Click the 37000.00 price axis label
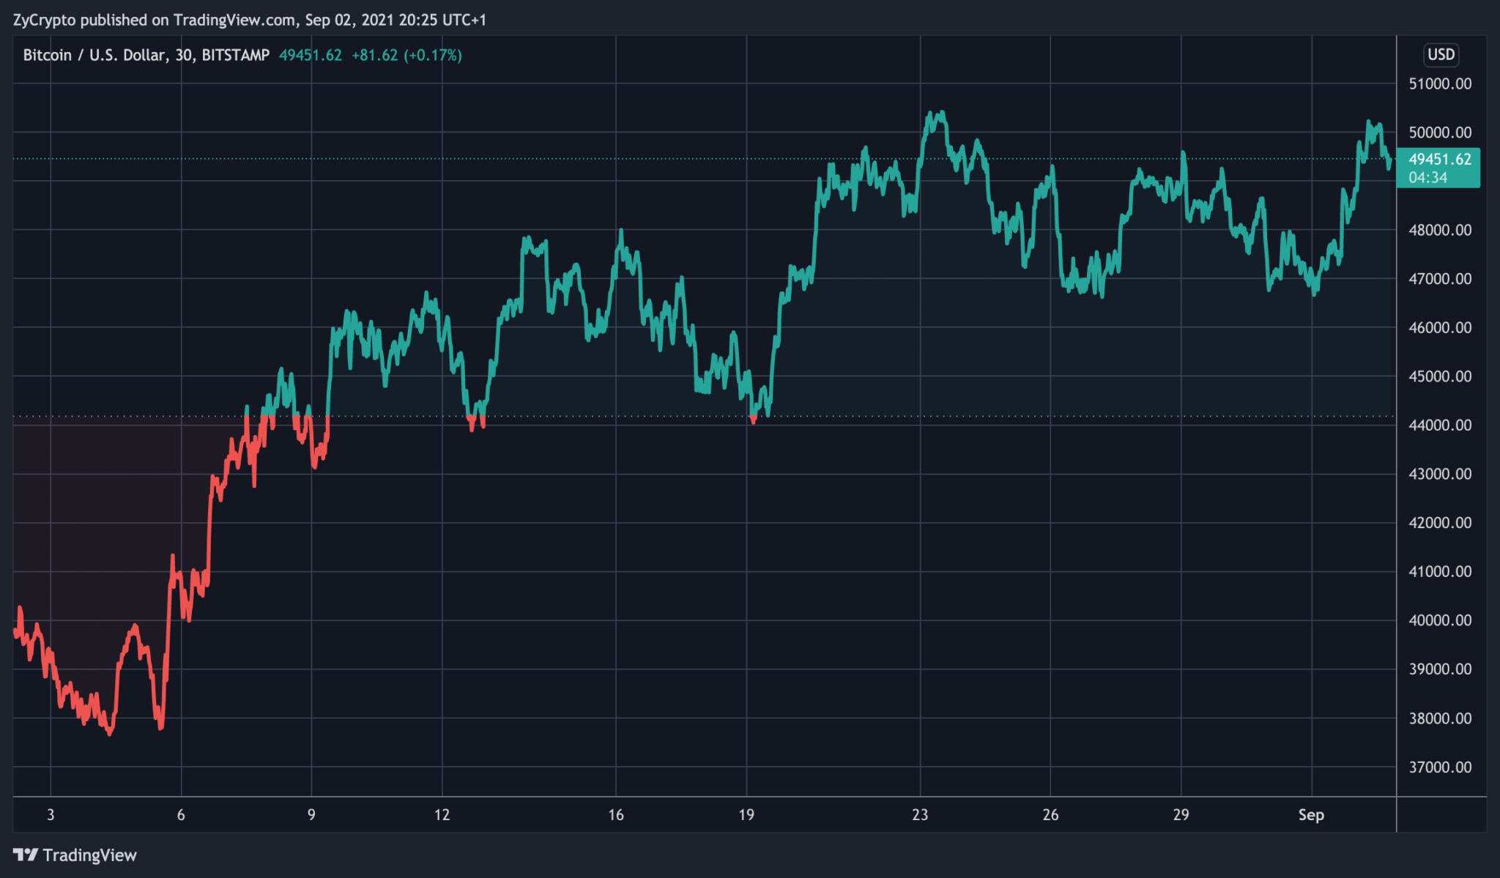1500x878 pixels. click(x=1440, y=767)
